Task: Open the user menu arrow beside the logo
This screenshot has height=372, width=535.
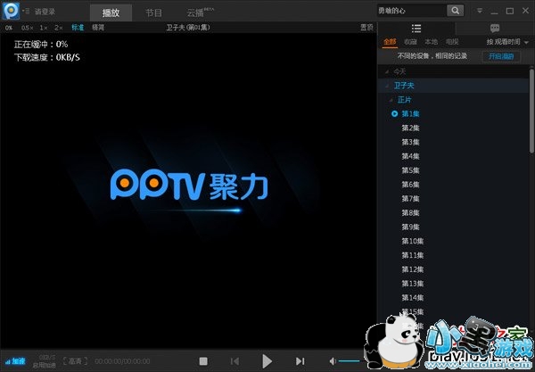Action: [x=26, y=12]
